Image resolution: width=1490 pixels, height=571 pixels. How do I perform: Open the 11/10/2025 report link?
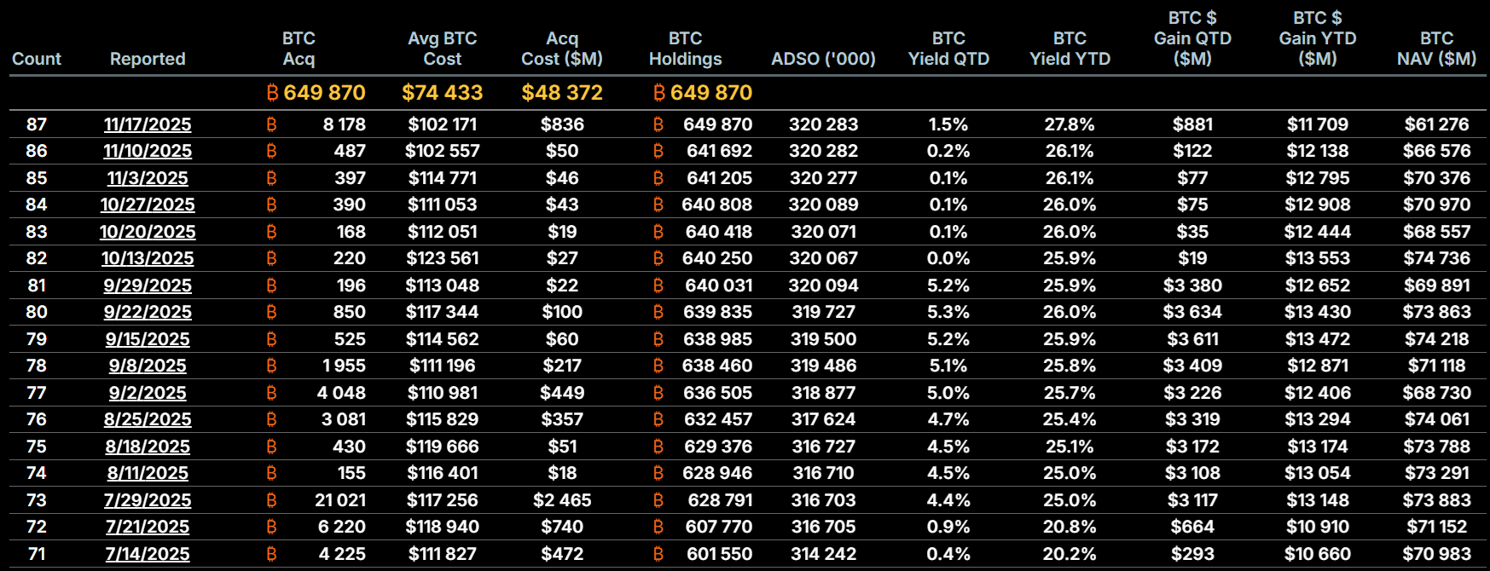coord(148,151)
